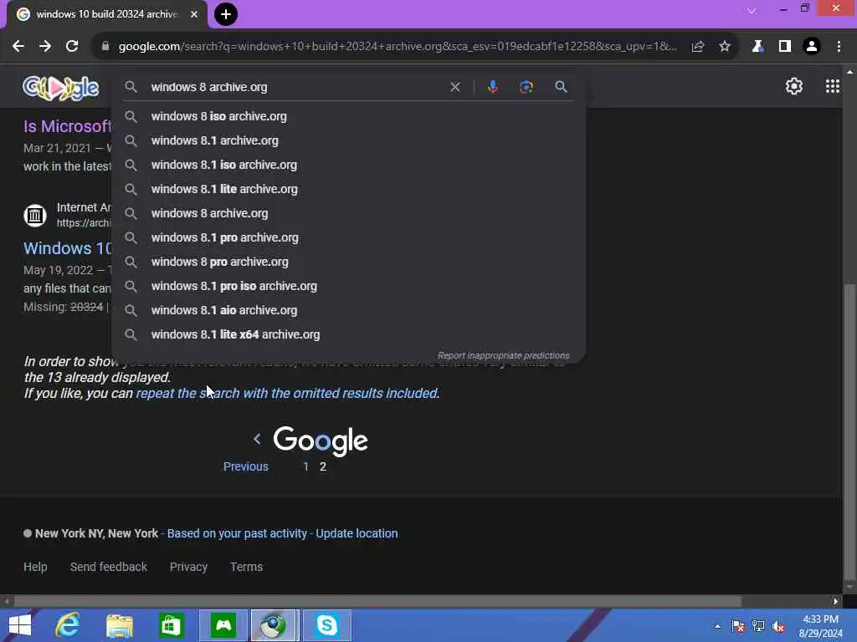857x642 pixels.
Task: Open File Explorer from taskbar
Action: click(x=120, y=625)
